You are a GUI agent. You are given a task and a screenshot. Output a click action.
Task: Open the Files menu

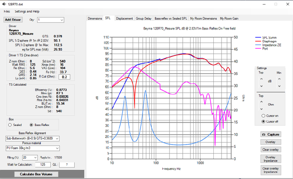(7, 11)
